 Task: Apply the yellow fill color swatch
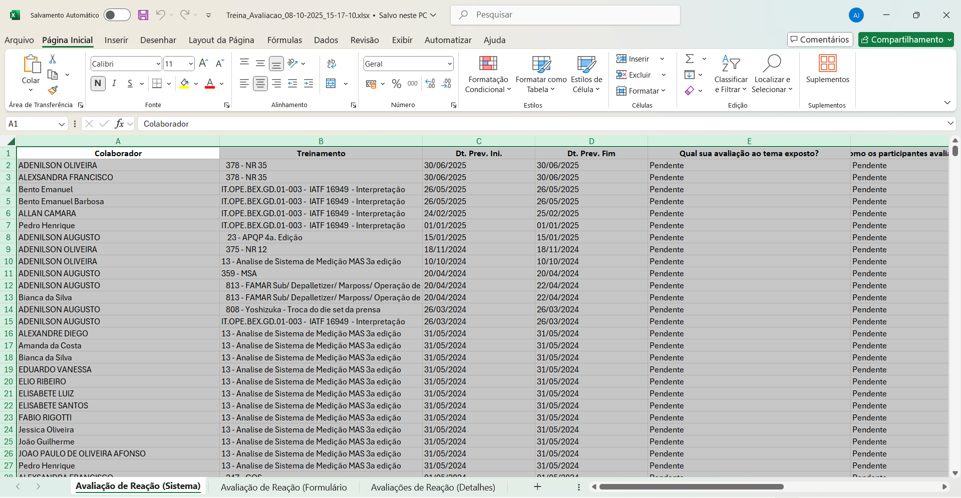(x=184, y=84)
